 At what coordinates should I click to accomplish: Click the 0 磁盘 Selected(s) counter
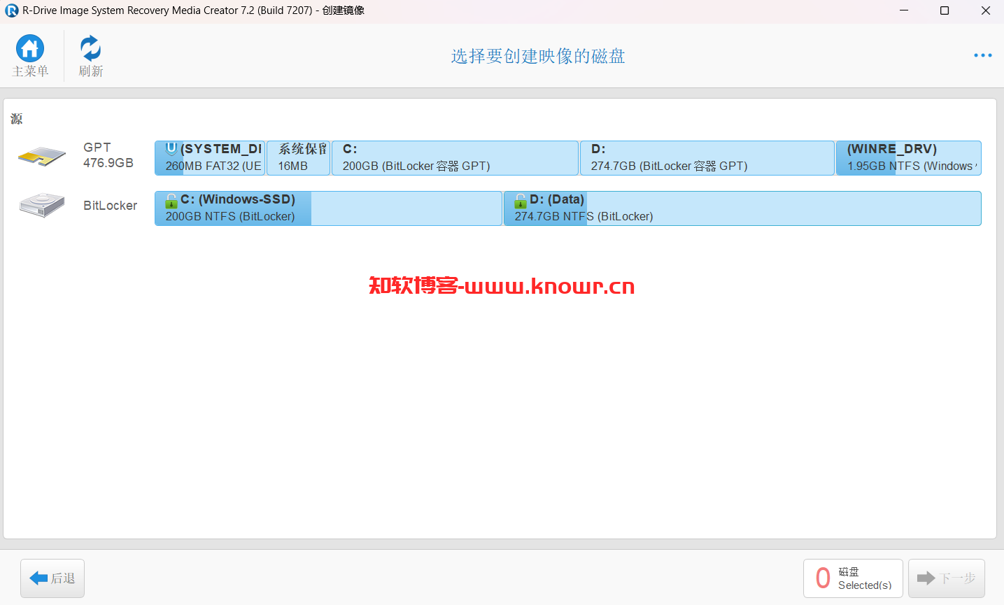pos(853,578)
